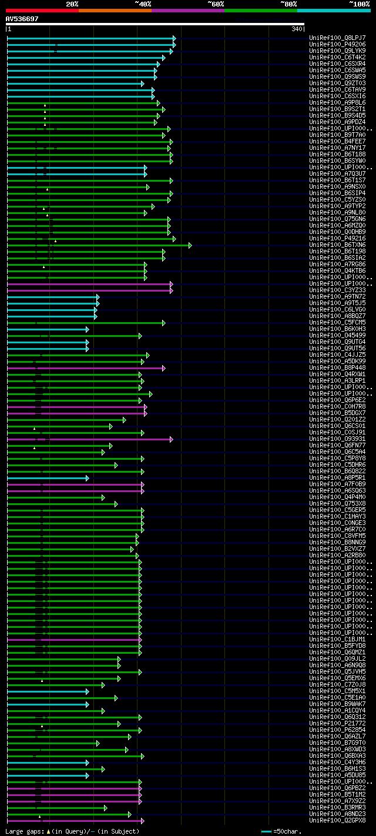Select label UniRef100_B9WAK7
Screen dimensions: 376x836
[x=338, y=704]
